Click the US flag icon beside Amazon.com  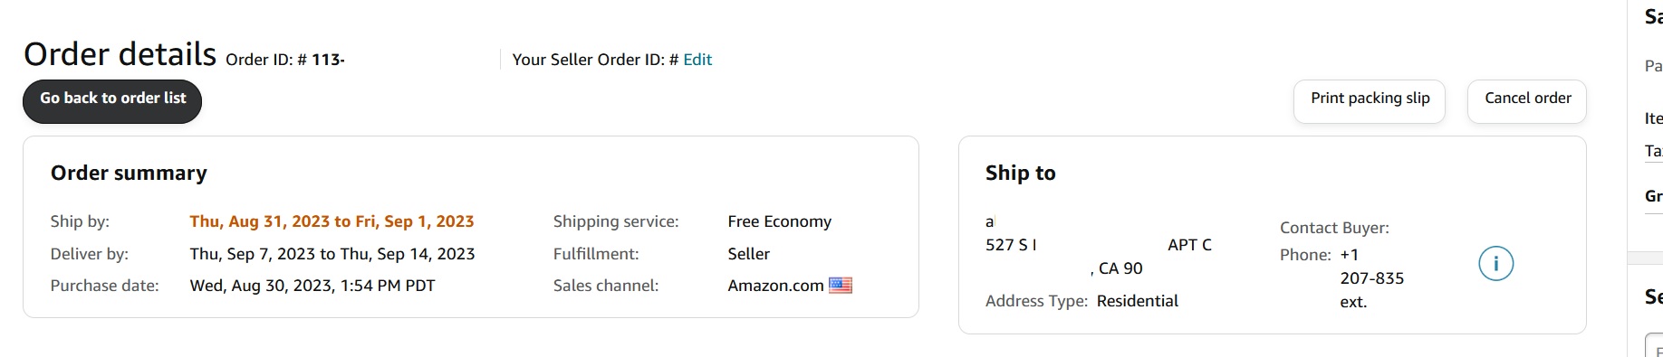[x=841, y=286]
